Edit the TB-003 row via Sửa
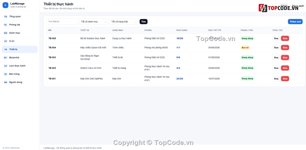Viewport: 306px width, 150px height. pyautogui.click(x=276, y=58)
